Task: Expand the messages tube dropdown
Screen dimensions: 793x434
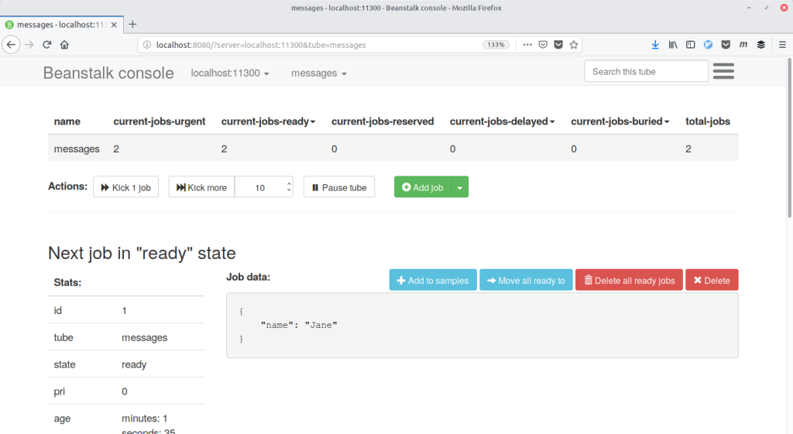Action: coord(318,73)
